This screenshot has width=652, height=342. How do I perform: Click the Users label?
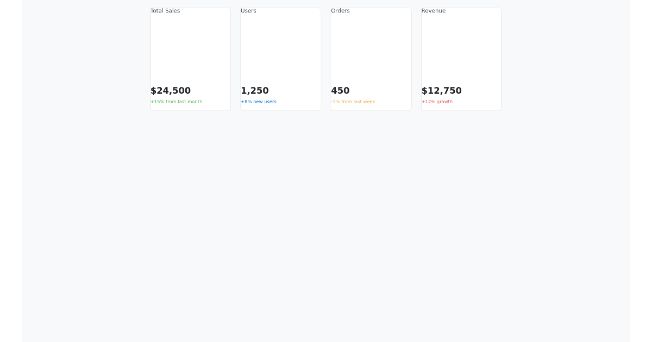[x=248, y=10]
